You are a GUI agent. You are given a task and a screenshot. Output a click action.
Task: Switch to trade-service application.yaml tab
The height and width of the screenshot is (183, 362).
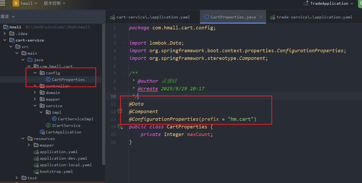coord(314,17)
